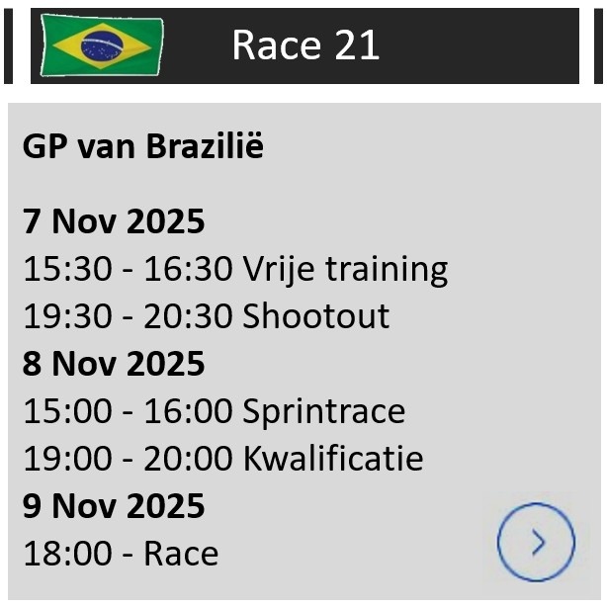Screen dimensions: 607x607
Task: Open the Shootout session entry
Action: tap(316, 316)
